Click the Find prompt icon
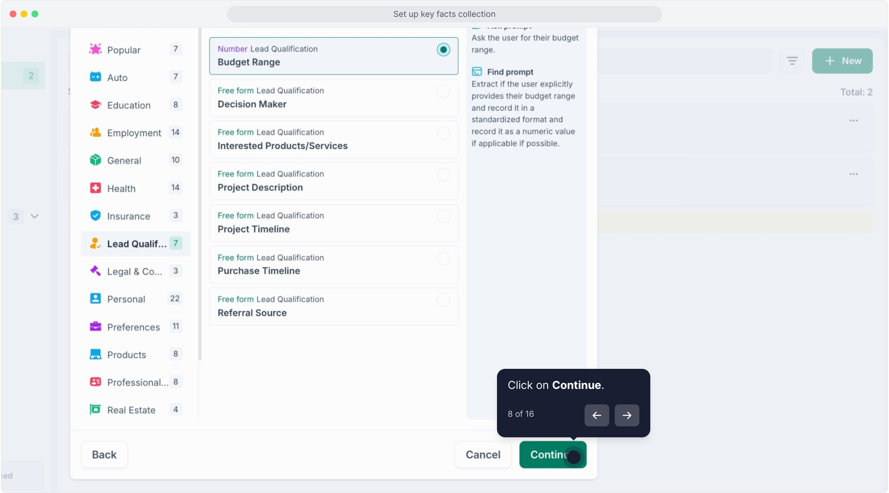This screenshot has height=493, width=889. tap(477, 72)
